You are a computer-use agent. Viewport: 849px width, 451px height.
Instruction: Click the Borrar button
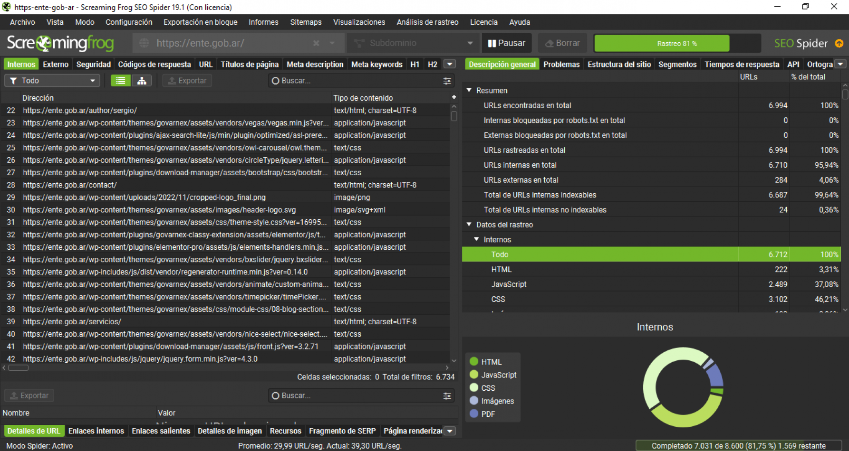pyautogui.click(x=562, y=43)
